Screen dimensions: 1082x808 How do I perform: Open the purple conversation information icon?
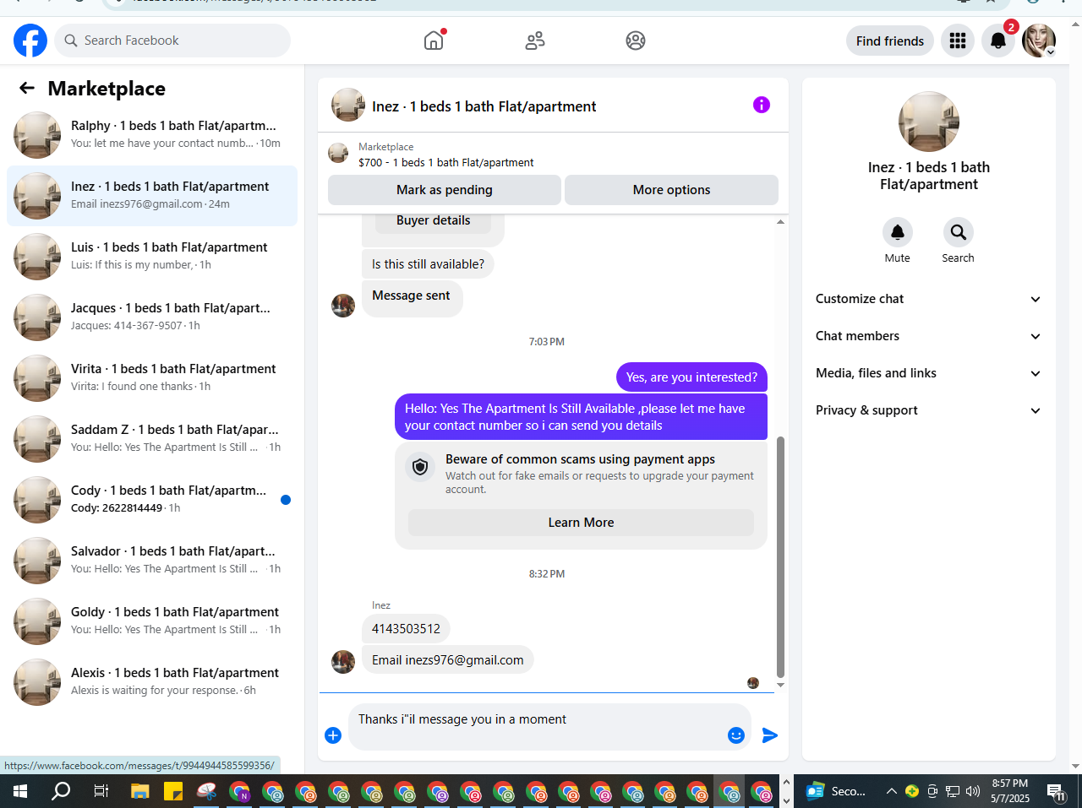pos(762,105)
